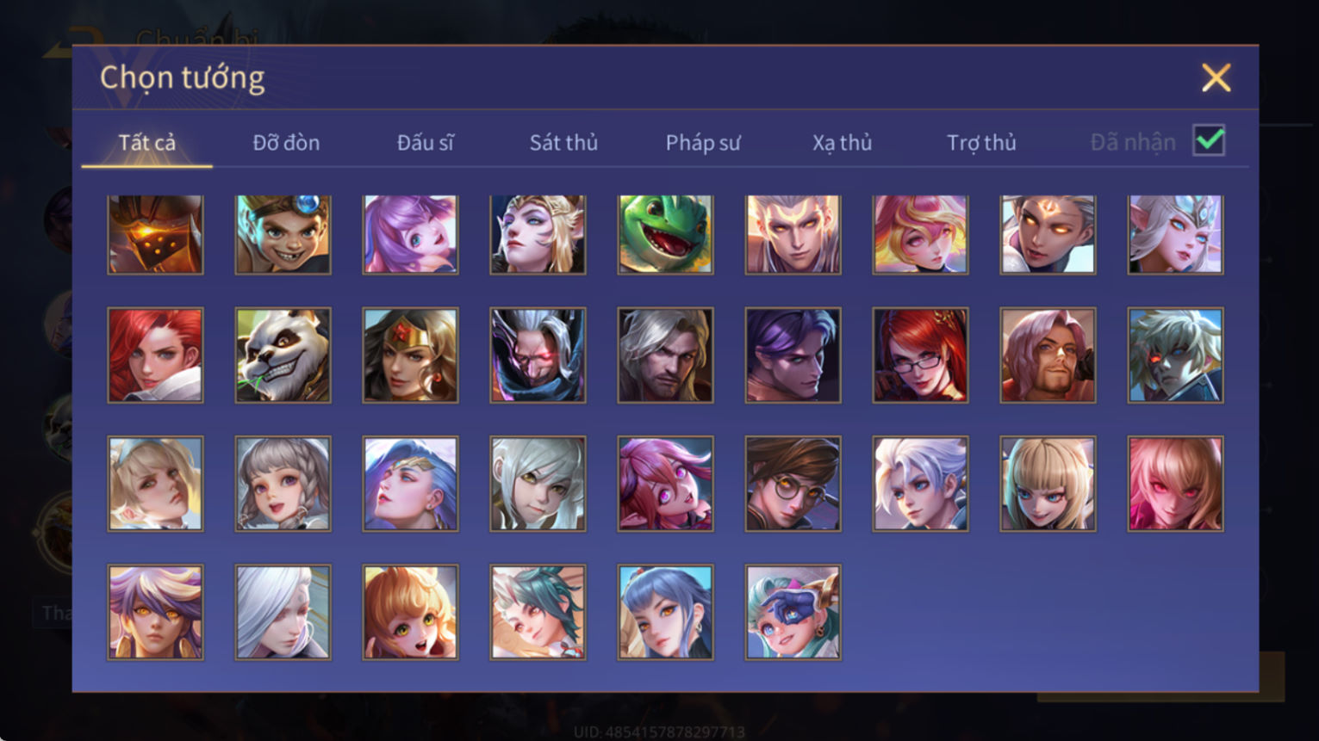Viewport: 1319px width, 741px height.
Task: Toggle the Đã nhận checkbox
Action: [x=1209, y=140]
